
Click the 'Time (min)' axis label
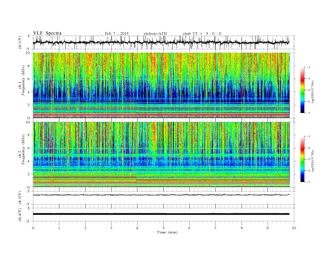pos(167,232)
